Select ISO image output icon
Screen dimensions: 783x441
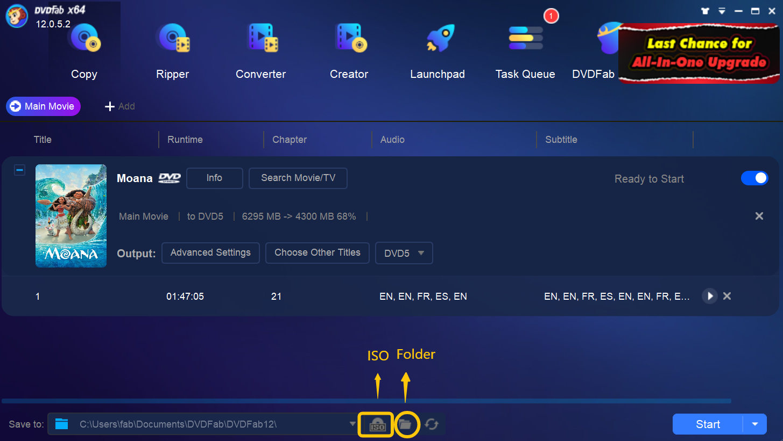click(377, 424)
